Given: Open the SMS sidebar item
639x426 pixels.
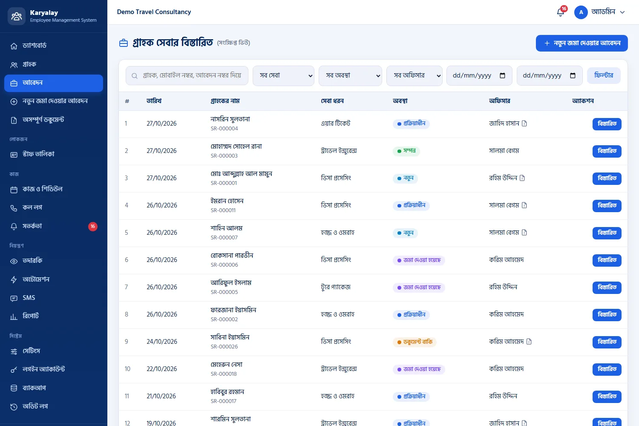Looking at the screenshot, I should [54, 298].
